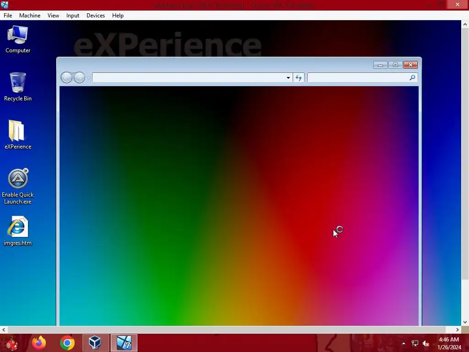Open the File menu
This screenshot has width=469, height=352.
tap(8, 16)
